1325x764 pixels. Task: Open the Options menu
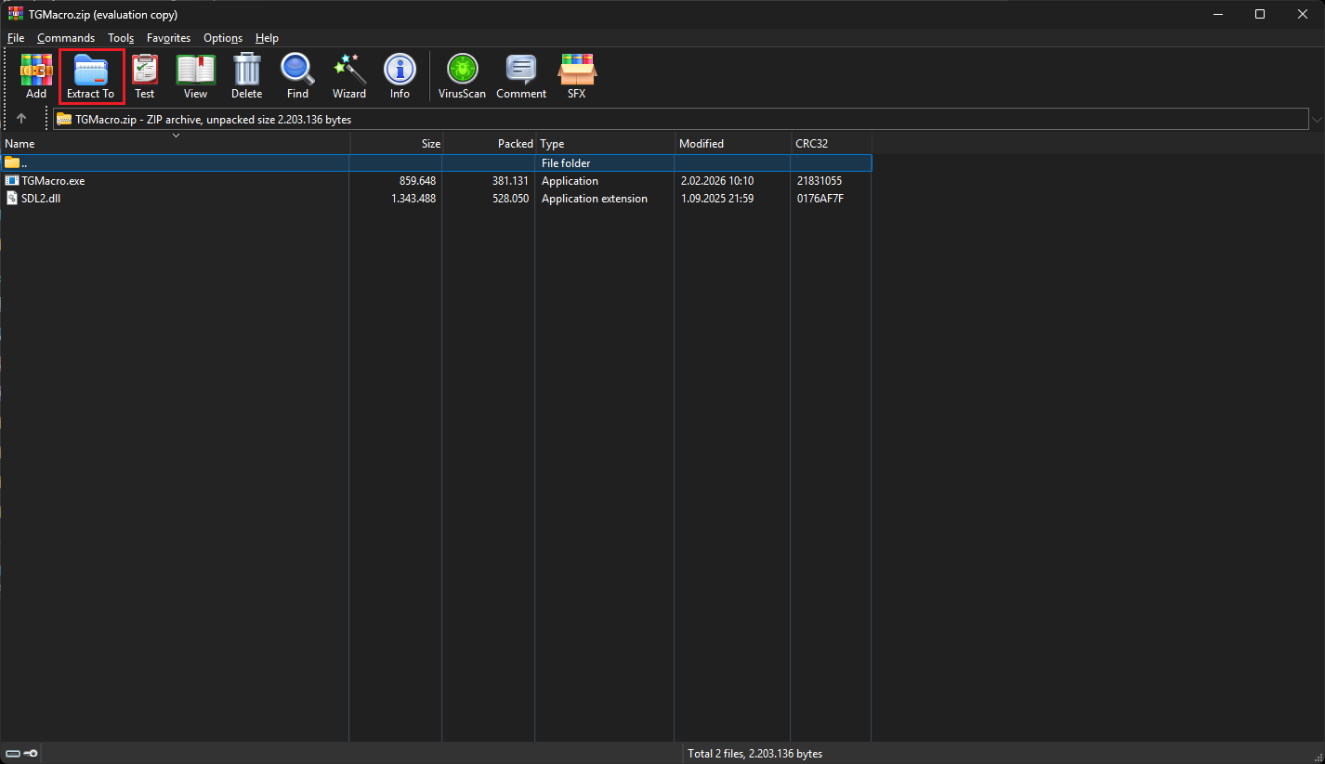[223, 38]
